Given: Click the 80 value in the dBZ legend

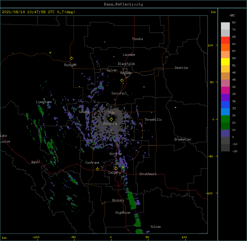Looking at the screenshot, I should 234,23.
